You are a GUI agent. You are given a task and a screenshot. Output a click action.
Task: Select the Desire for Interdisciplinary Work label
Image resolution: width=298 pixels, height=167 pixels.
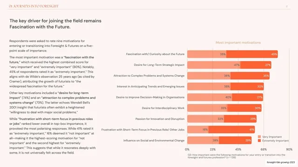[x=163, y=108]
